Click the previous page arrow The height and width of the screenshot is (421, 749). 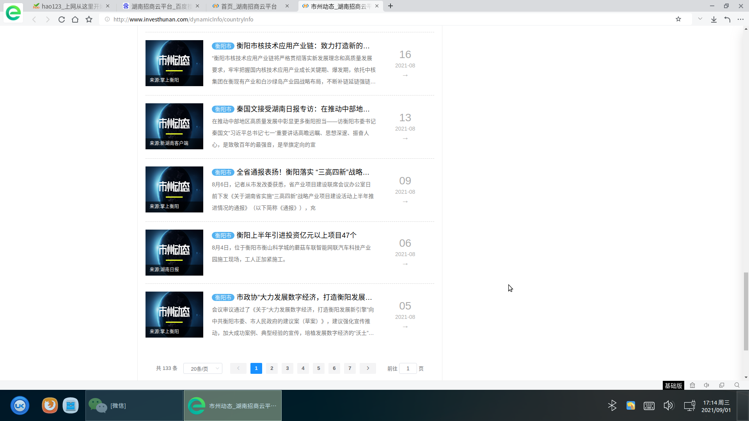pyautogui.click(x=238, y=368)
